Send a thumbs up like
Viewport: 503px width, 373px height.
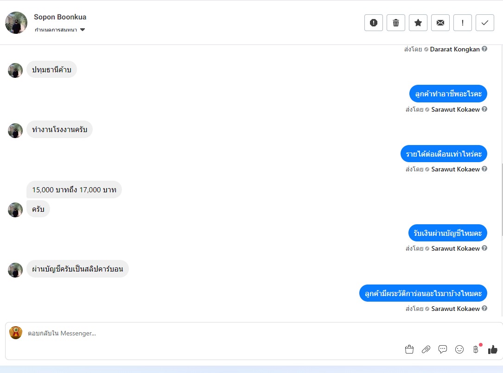point(493,349)
